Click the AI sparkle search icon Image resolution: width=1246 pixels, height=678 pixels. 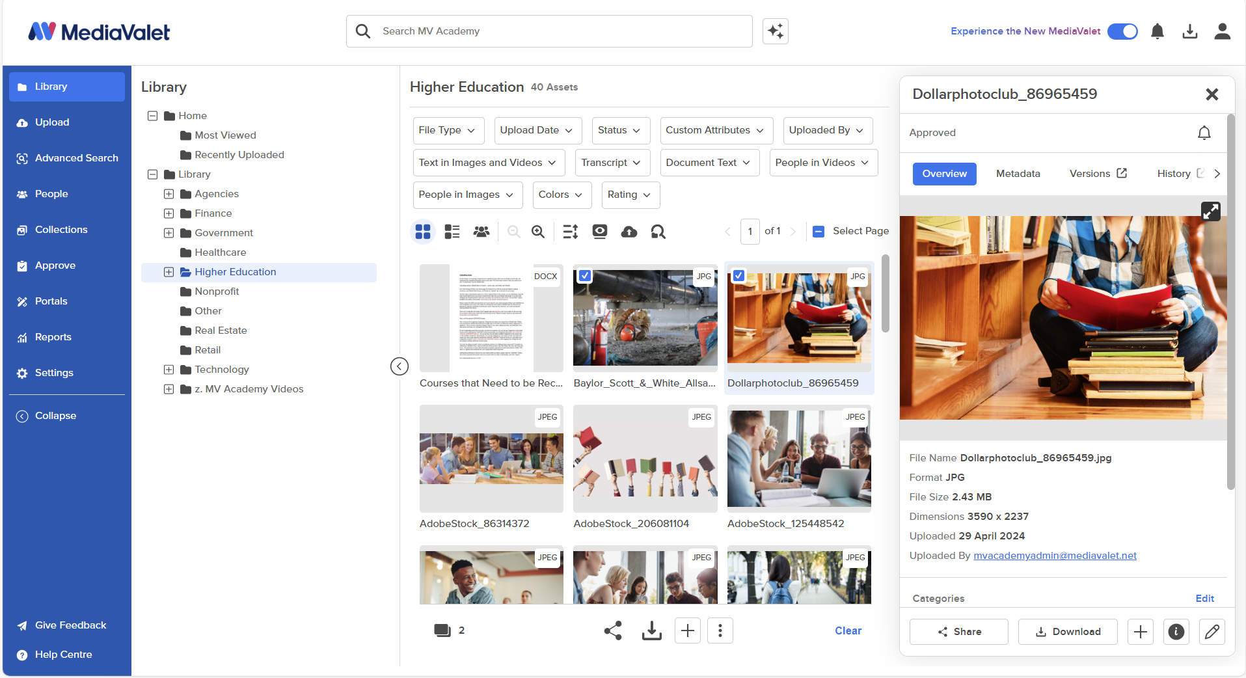click(x=775, y=31)
